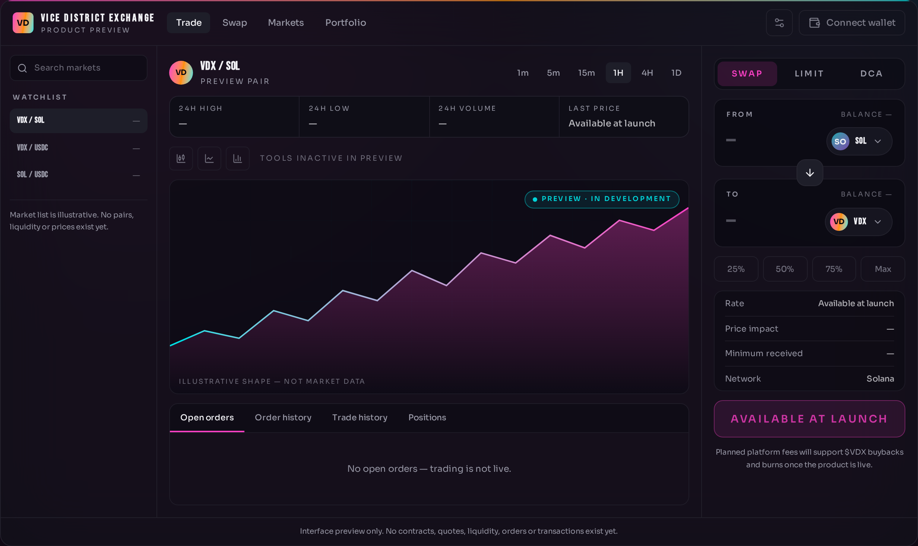Select the 1m timeframe

523,73
